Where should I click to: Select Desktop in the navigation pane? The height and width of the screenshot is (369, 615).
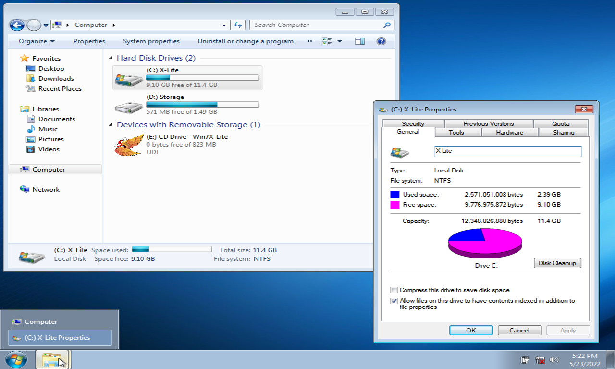click(x=51, y=68)
